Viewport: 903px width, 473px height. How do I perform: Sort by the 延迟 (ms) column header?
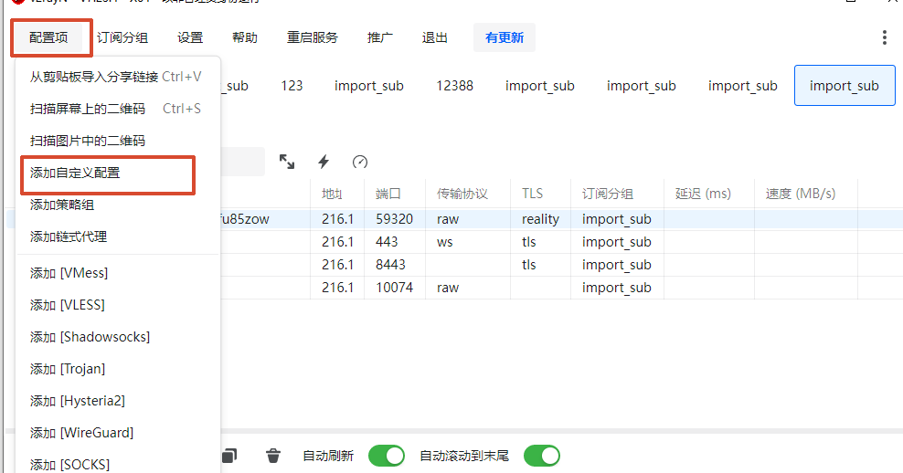pyautogui.click(x=709, y=194)
